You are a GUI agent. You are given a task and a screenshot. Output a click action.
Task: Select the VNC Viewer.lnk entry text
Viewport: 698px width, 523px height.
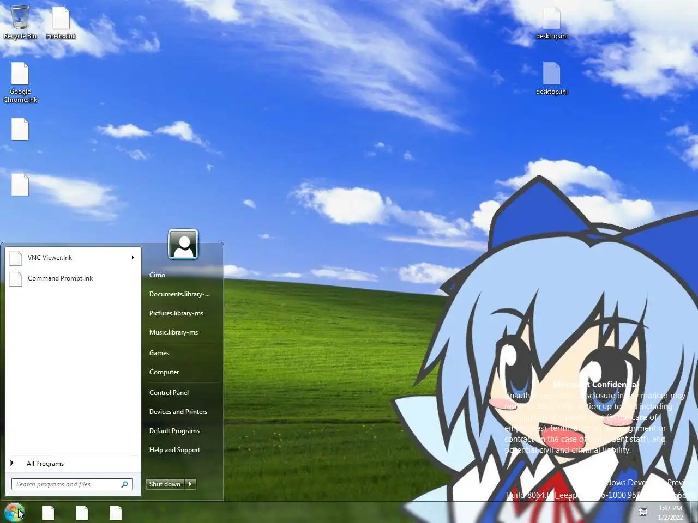(50, 258)
